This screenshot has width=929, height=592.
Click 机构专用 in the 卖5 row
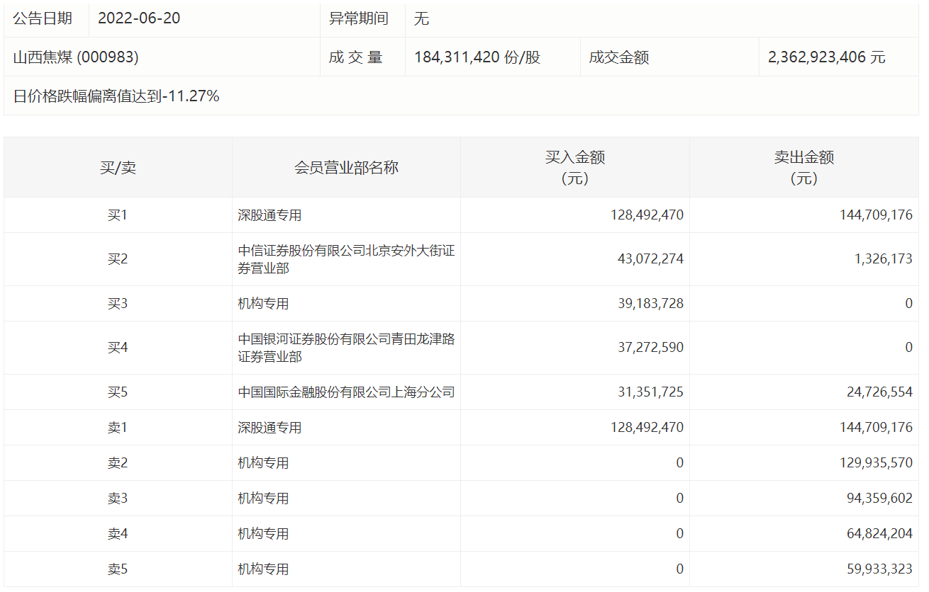coord(263,569)
